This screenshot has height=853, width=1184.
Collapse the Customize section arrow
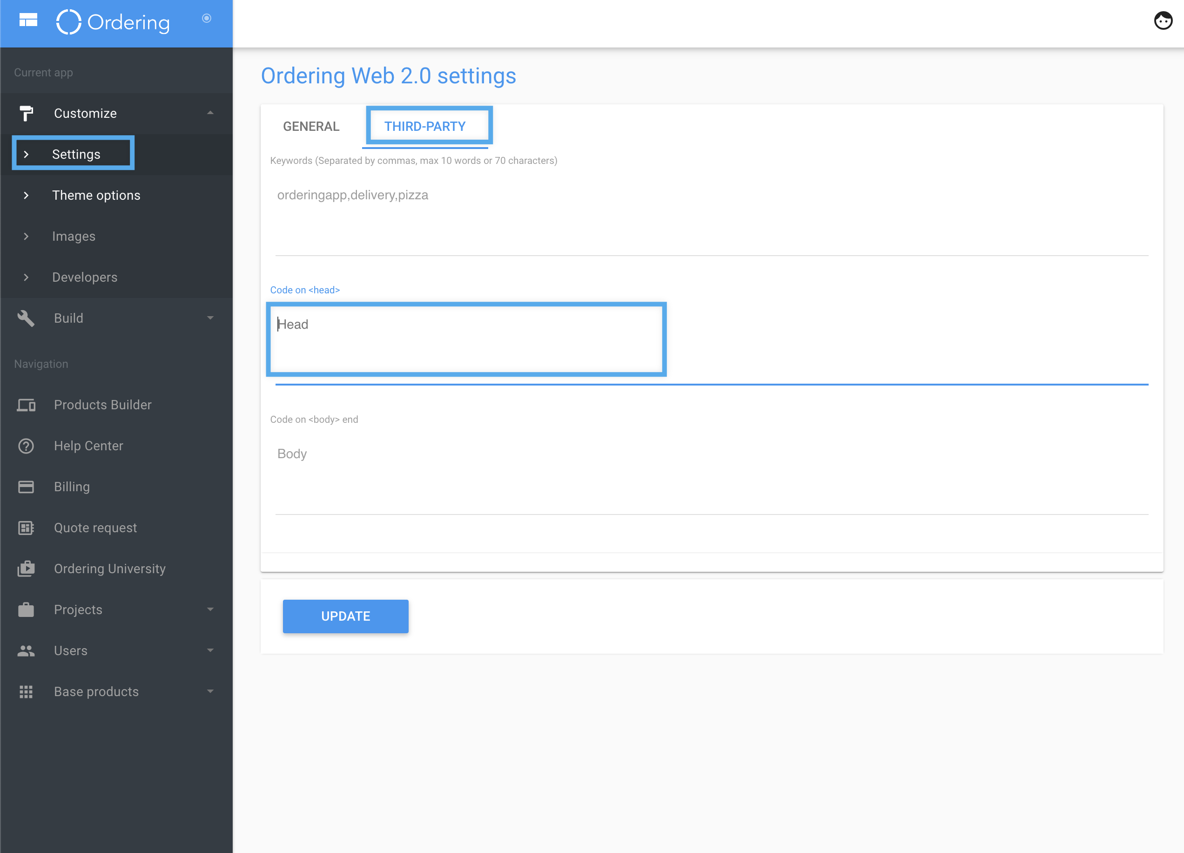coord(210,113)
